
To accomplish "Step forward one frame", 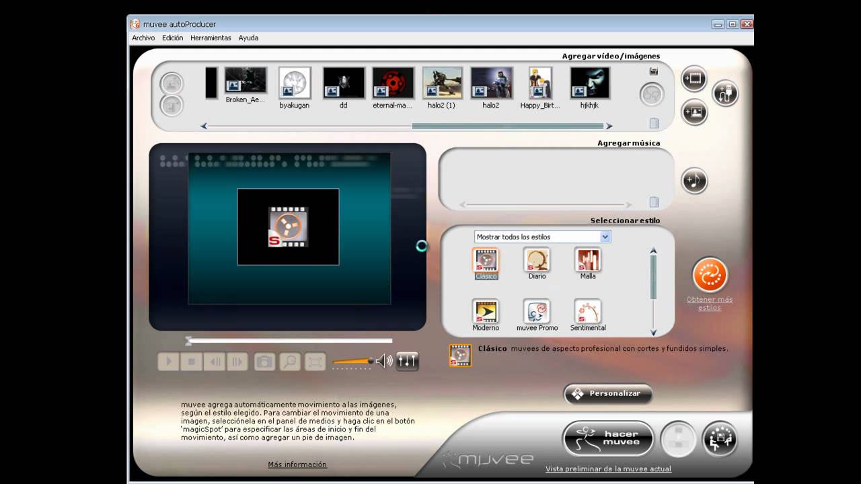I will tap(237, 362).
